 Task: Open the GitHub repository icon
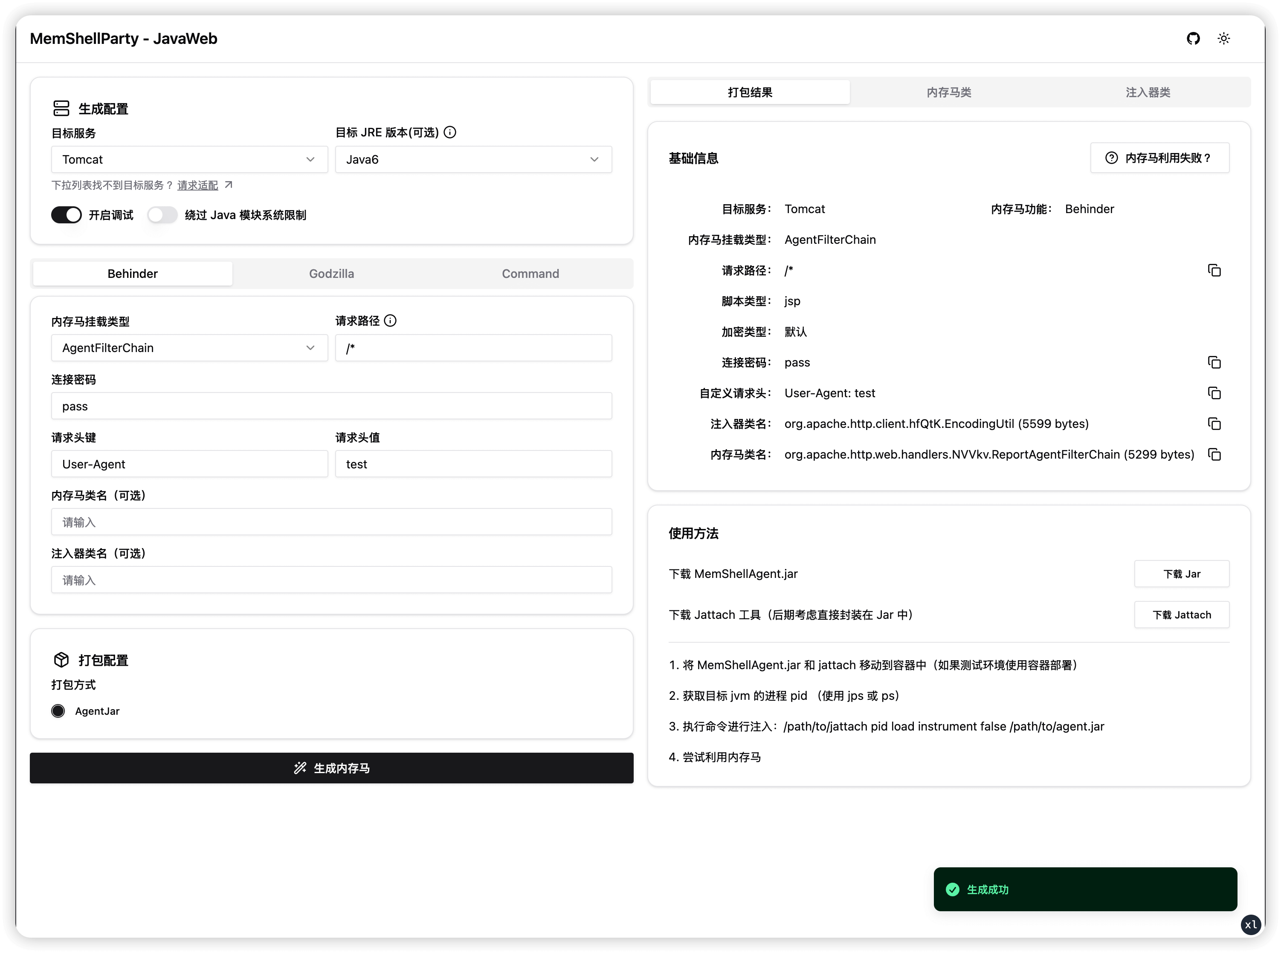coord(1193,39)
